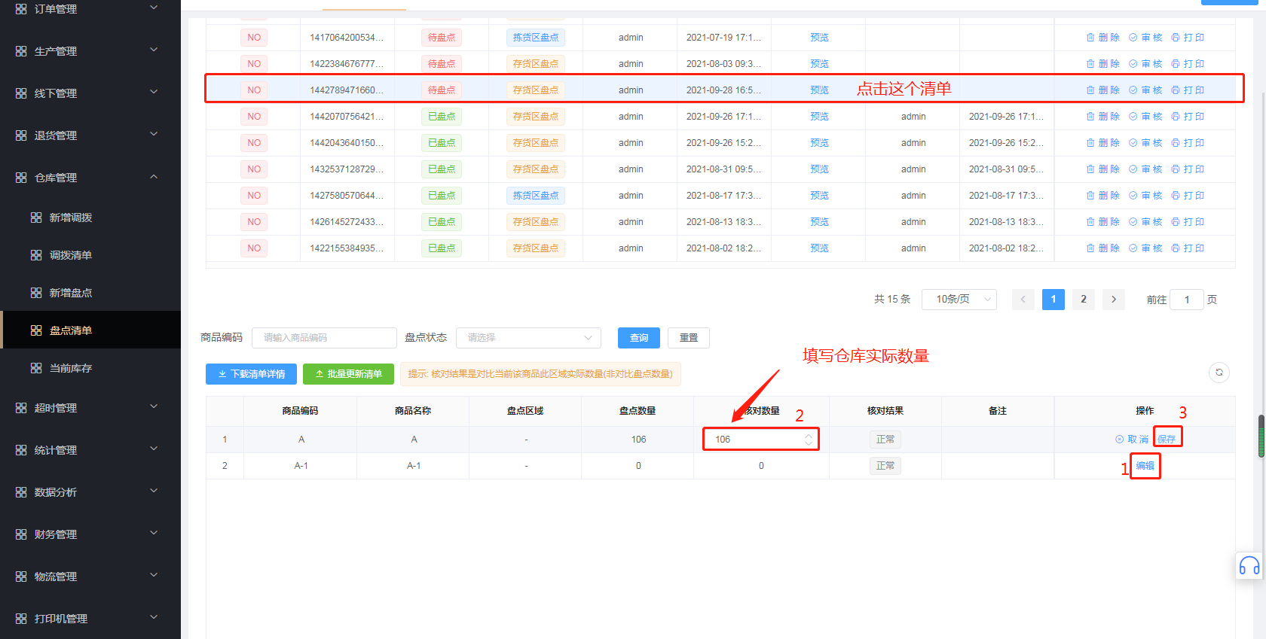Viewport: 1266px width, 639px height.
Task: Open 当前库存 menu item
Action: pos(90,368)
